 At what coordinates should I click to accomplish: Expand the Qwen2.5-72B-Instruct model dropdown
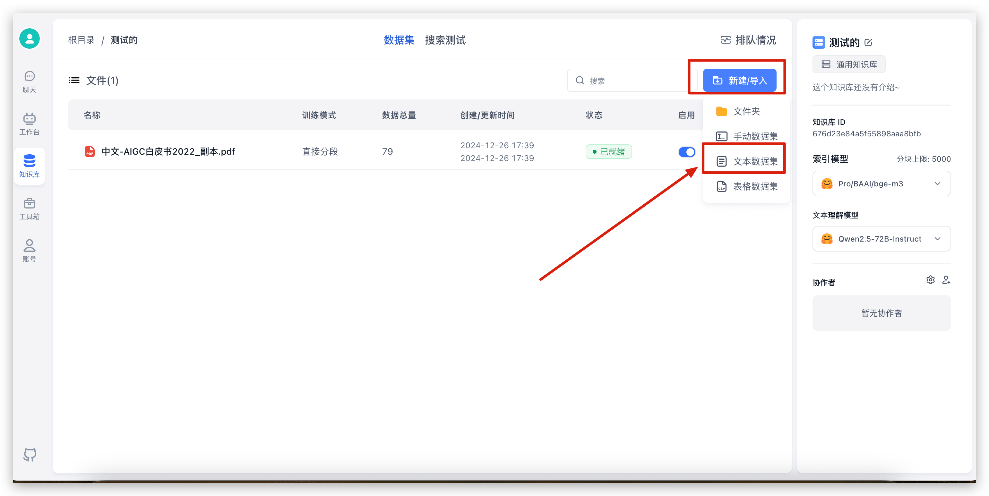point(881,239)
